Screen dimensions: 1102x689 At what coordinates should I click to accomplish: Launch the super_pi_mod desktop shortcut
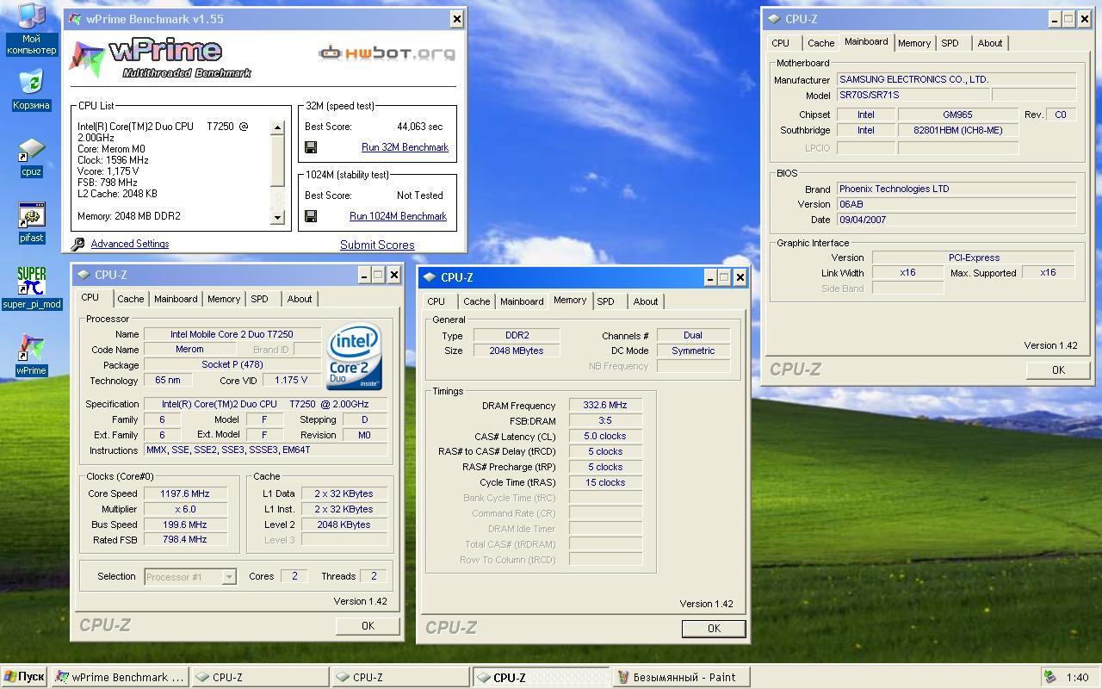coord(31,288)
